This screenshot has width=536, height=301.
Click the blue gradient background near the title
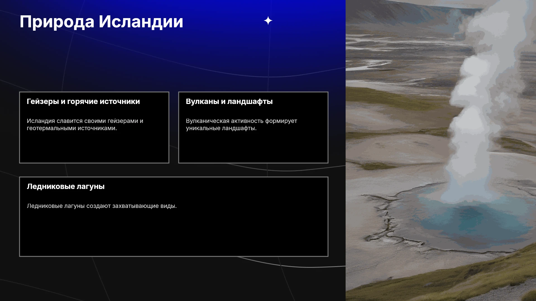[223, 45]
